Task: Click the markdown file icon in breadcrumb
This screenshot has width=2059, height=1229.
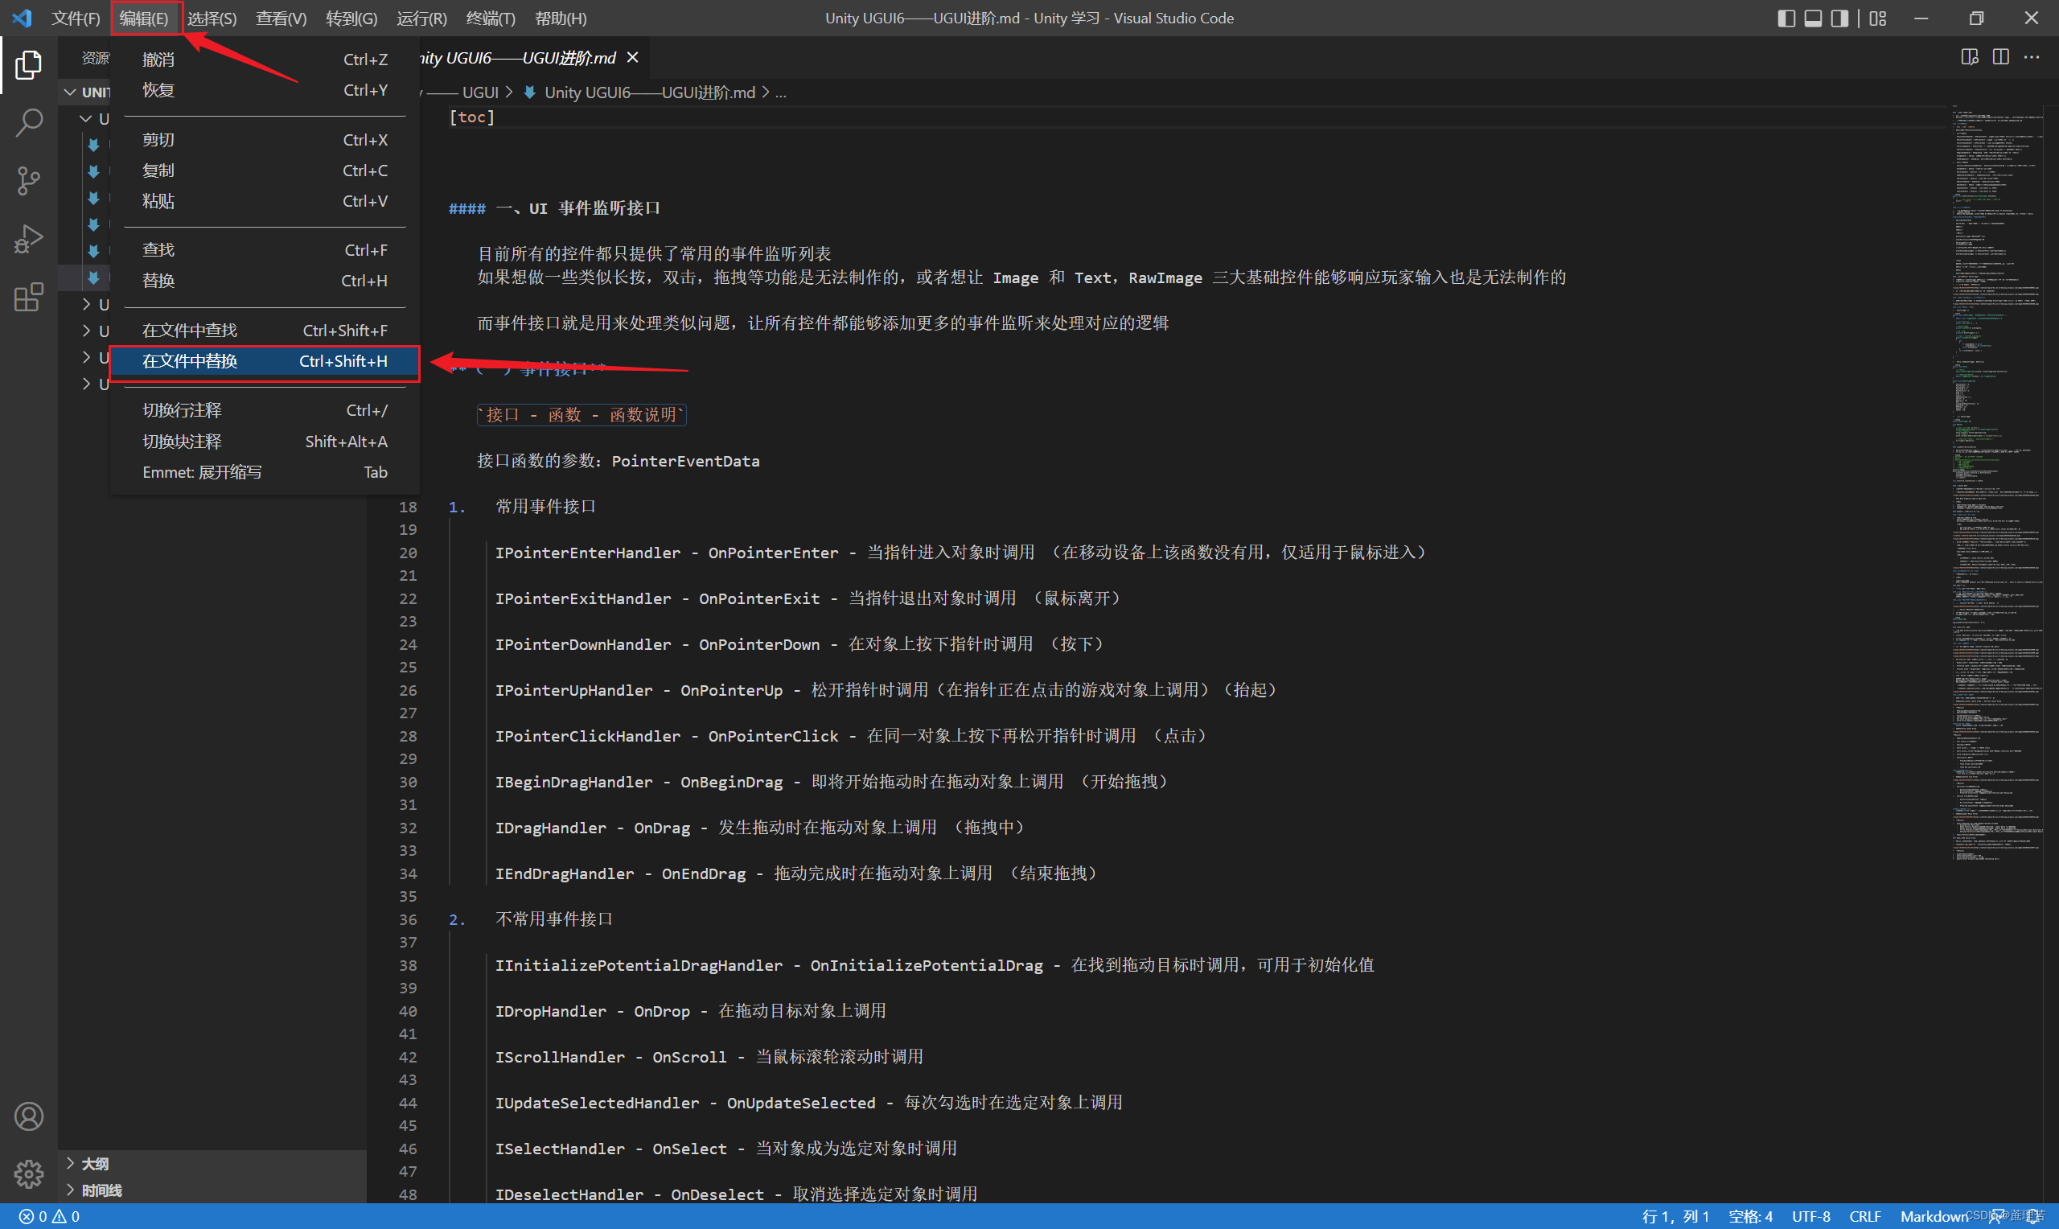Action: pyautogui.click(x=530, y=92)
